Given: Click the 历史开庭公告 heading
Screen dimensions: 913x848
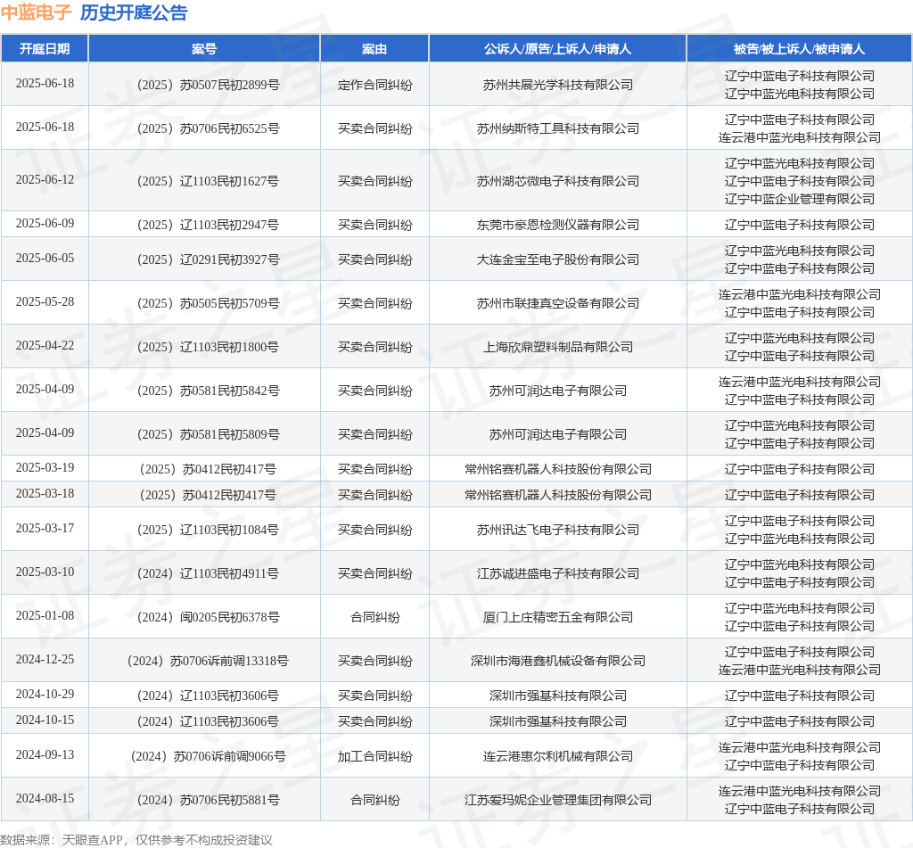Looking at the screenshot, I should click(134, 12).
